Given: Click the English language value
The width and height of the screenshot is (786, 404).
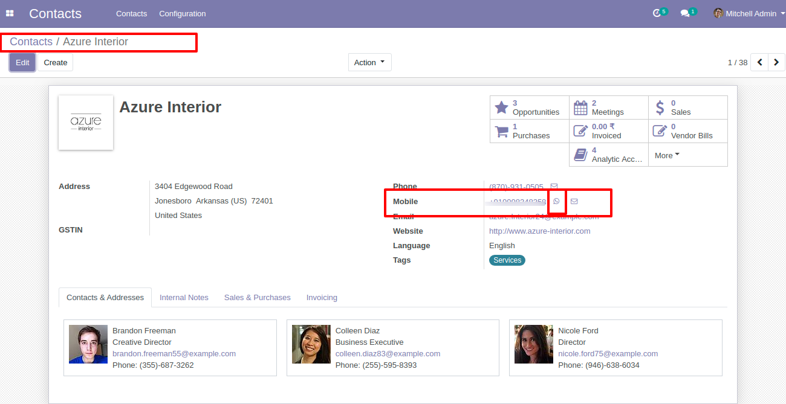Looking at the screenshot, I should [x=502, y=245].
